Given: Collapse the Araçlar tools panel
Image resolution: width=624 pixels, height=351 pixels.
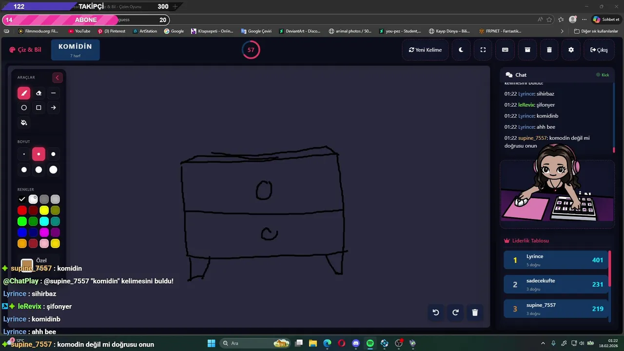Looking at the screenshot, I should [x=57, y=78].
